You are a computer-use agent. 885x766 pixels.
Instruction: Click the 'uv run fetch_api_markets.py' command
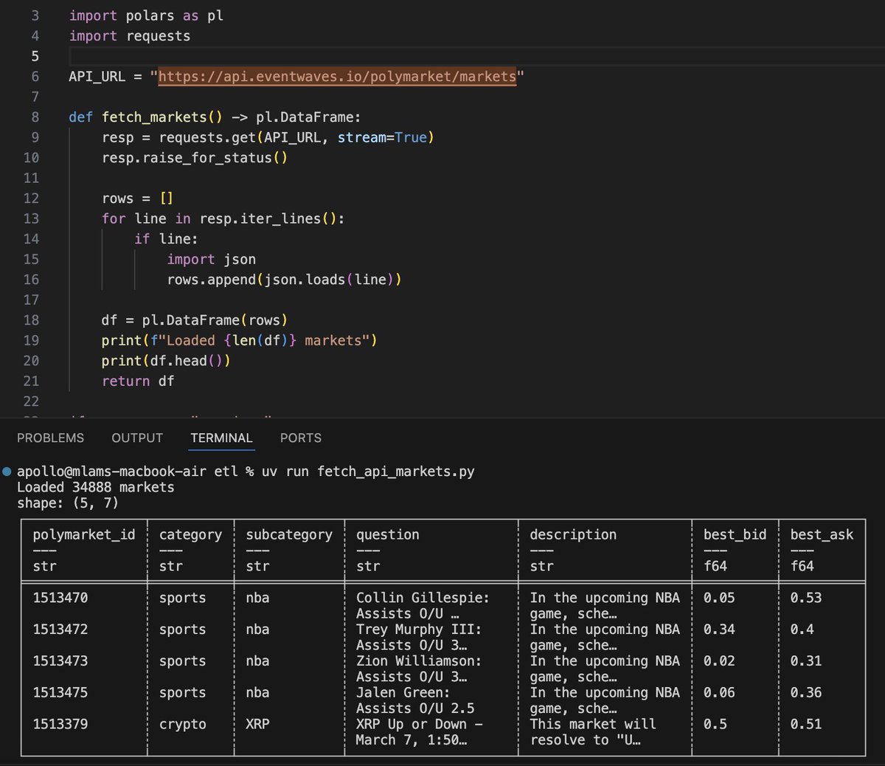coord(368,471)
